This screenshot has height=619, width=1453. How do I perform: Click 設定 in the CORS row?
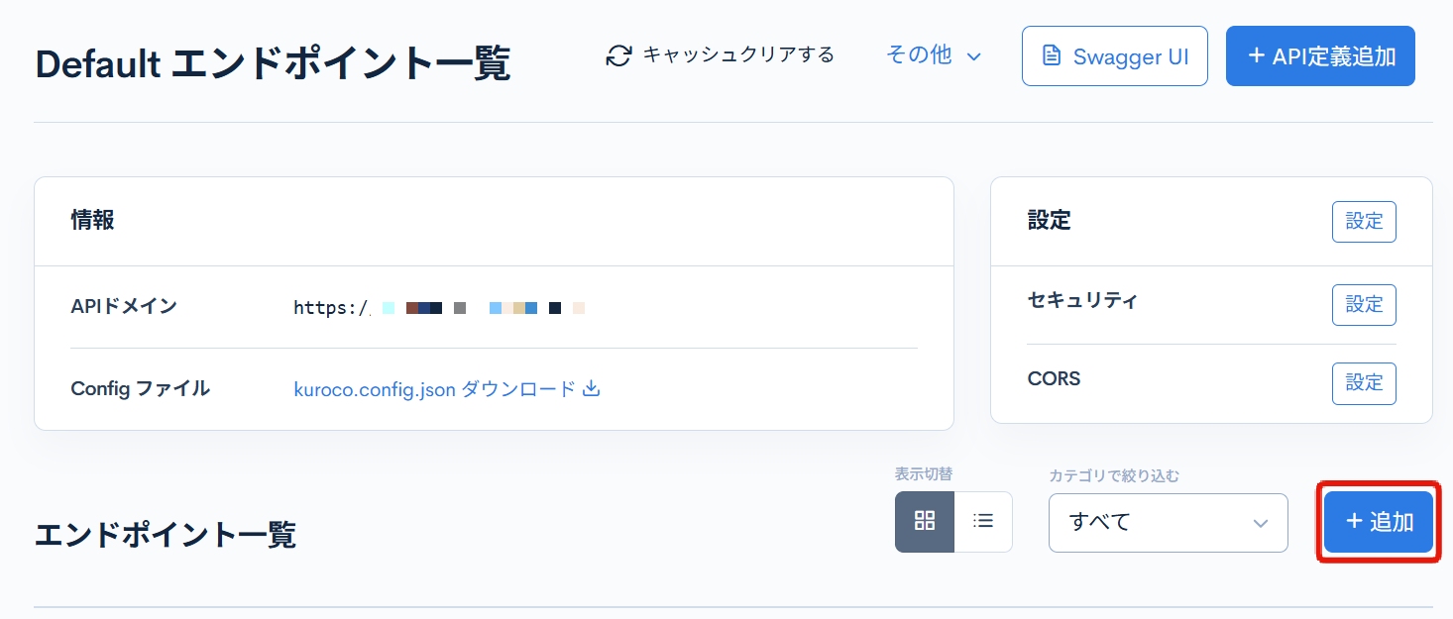pyautogui.click(x=1364, y=383)
